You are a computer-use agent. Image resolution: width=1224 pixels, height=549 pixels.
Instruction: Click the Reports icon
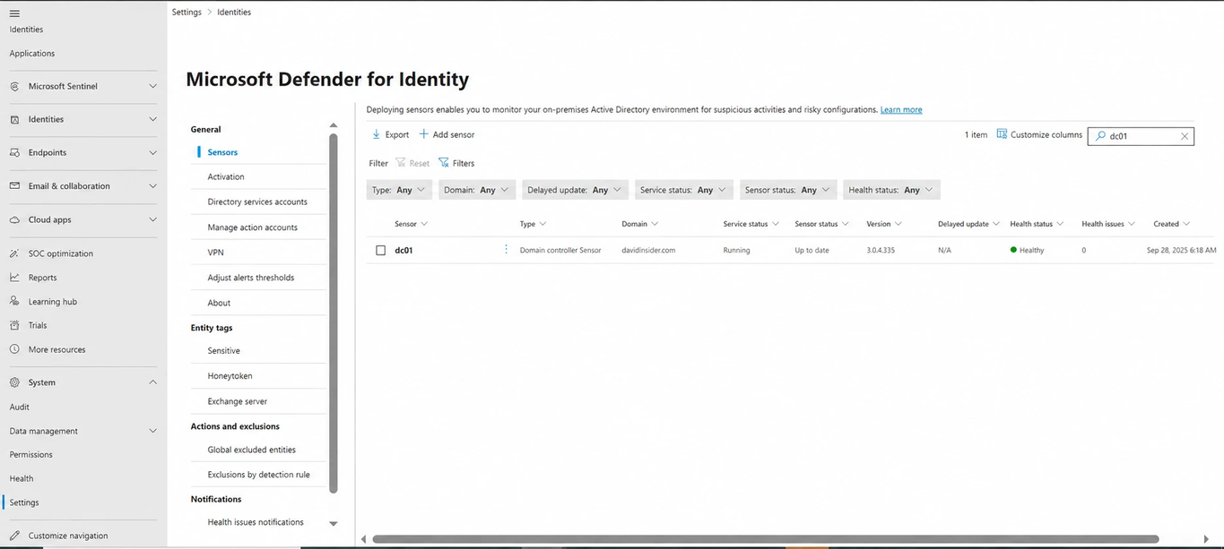(x=14, y=278)
